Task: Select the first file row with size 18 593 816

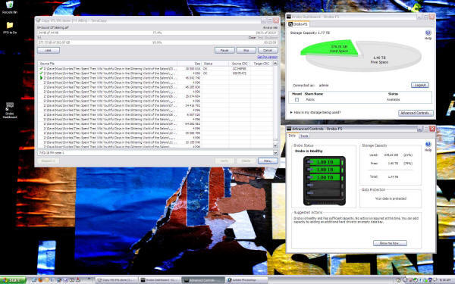Action: [x=155, y=69]
